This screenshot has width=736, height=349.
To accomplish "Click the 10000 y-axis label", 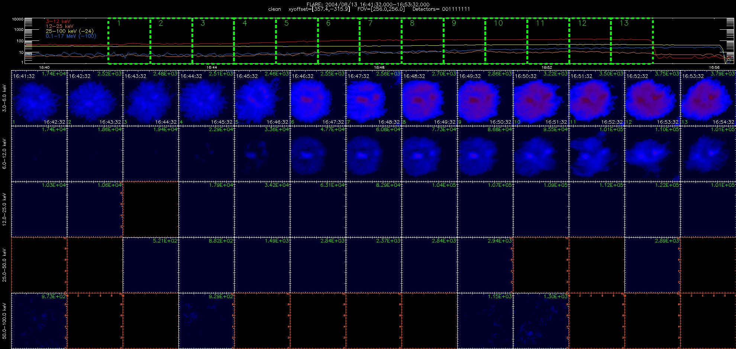I will click(17, 19).
